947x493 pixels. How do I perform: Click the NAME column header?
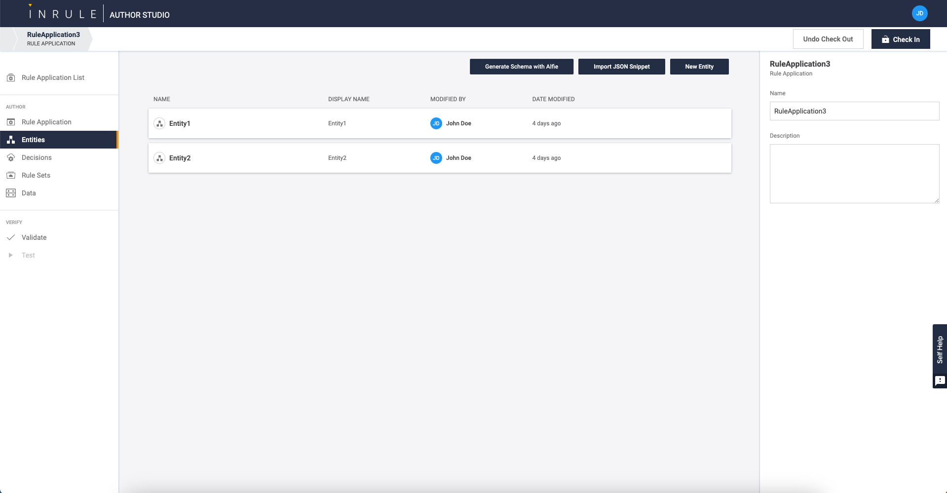(x=162, y=99)
